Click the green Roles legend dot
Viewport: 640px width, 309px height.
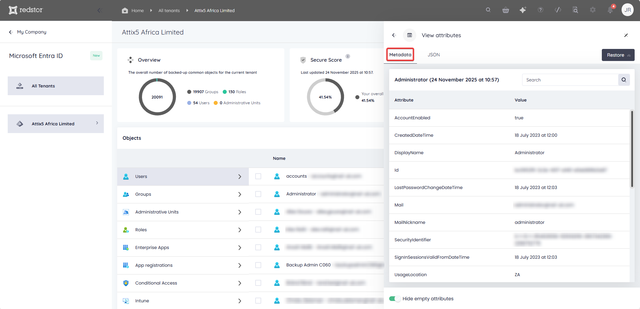225,92
